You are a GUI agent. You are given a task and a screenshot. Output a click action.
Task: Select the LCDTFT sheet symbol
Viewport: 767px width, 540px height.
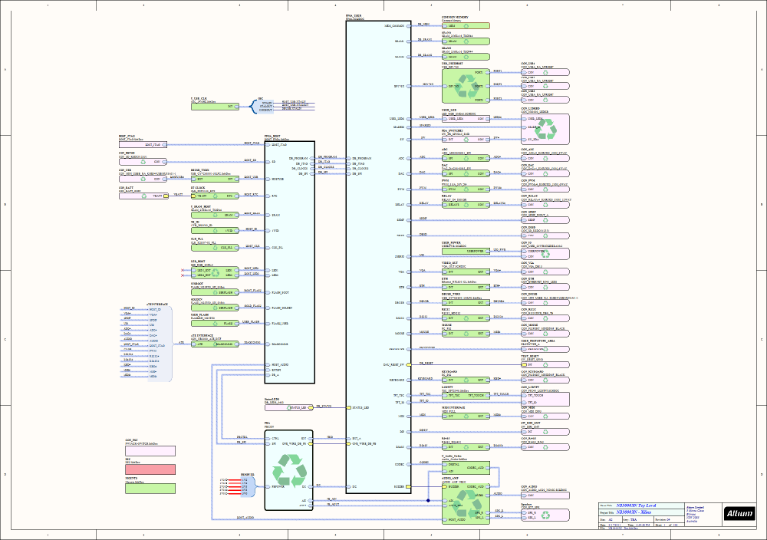click(x=466, y=395)
